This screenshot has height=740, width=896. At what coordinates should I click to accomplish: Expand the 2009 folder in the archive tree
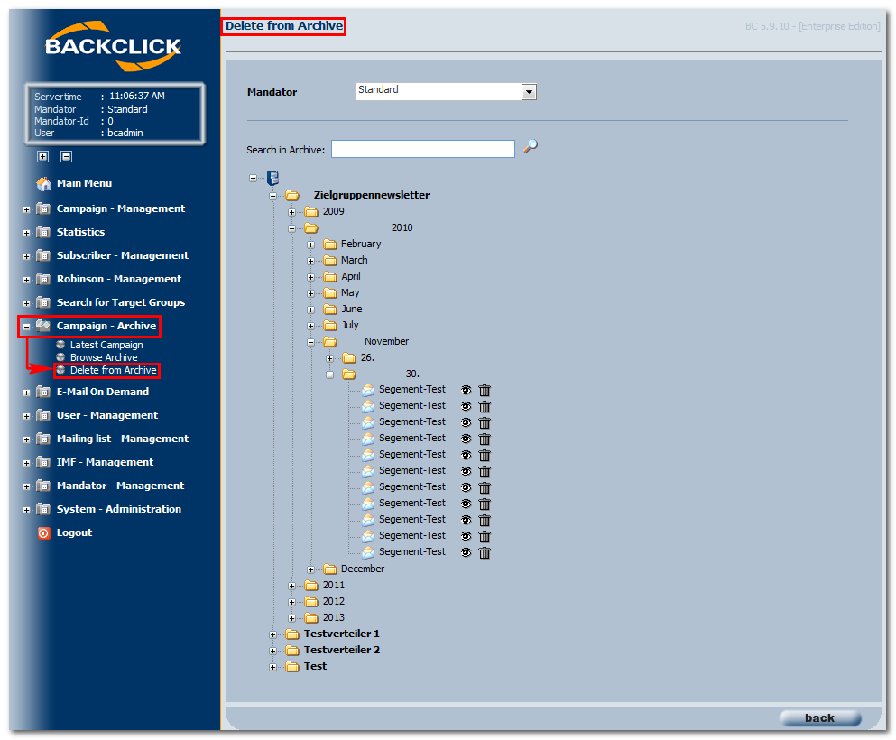point(292,212)
